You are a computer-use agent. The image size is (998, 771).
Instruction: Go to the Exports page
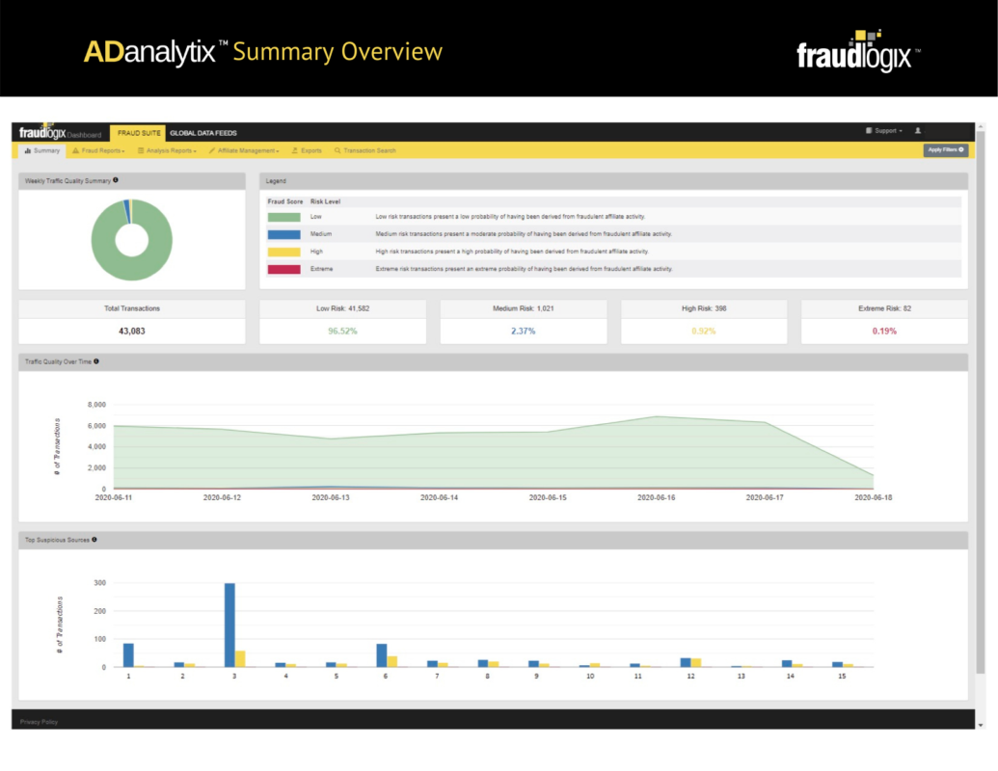(x=307, y=150)
